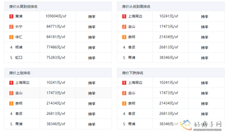This screenshot has width=228, height=132.
Task: Click the price 84771元/㎡
Action: (x=56, y=26)
